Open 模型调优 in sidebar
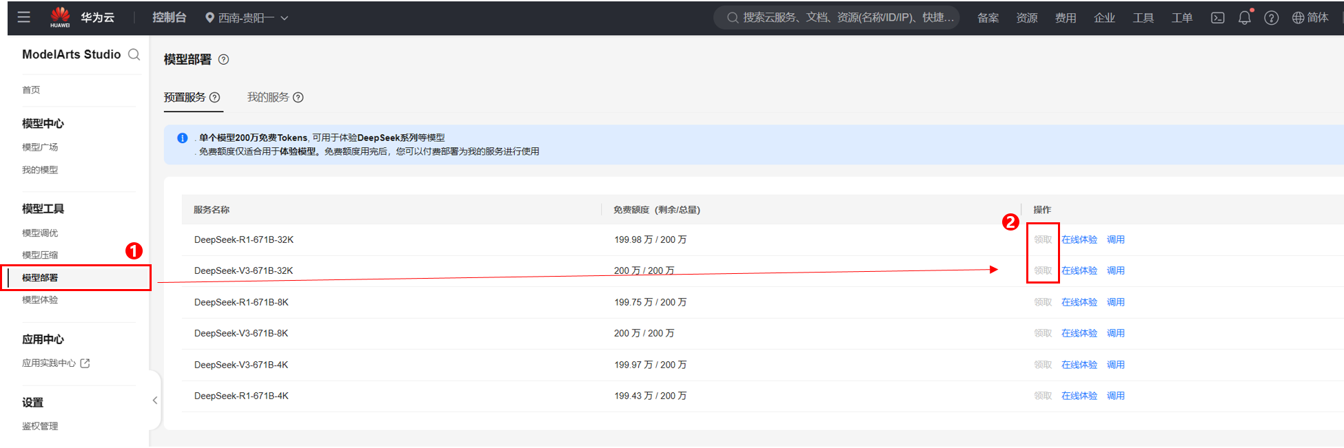 click(40, 233)
